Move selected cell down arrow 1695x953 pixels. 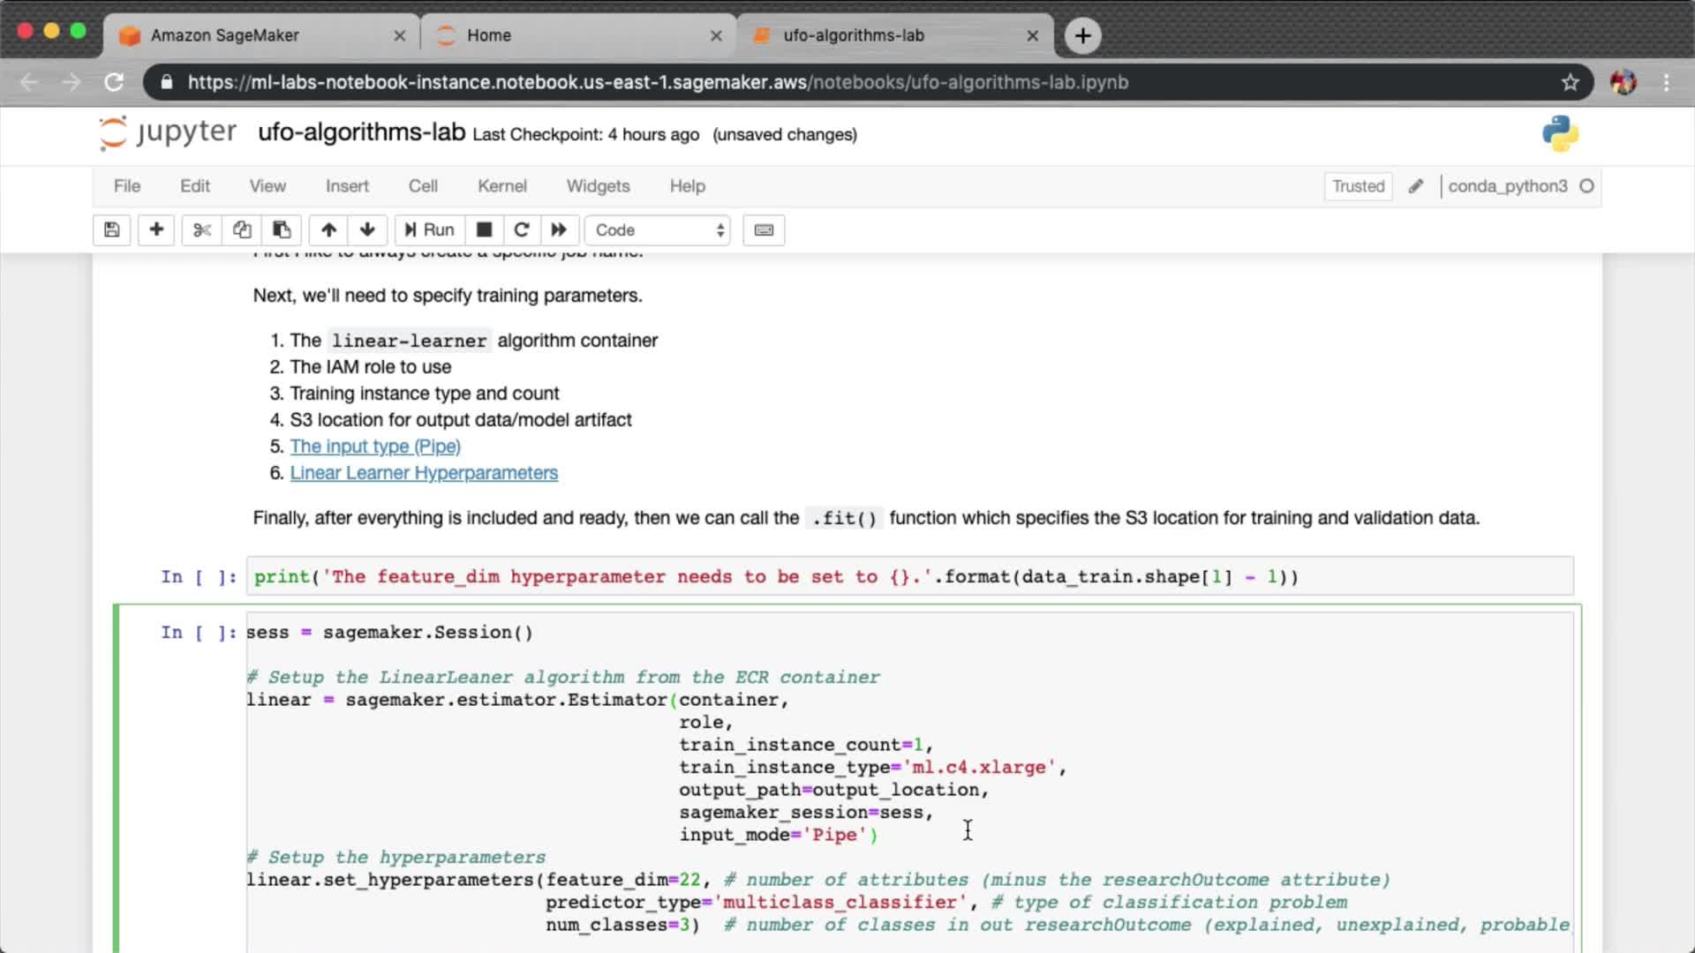tap(367, 229)
